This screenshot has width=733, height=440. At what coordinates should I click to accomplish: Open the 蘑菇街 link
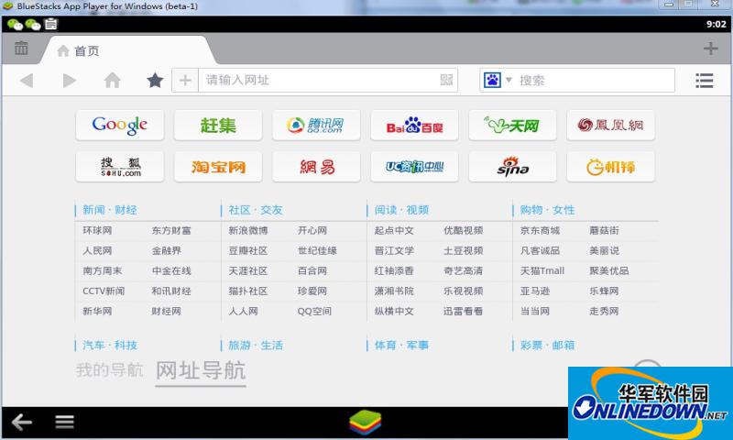click(604, 230)
